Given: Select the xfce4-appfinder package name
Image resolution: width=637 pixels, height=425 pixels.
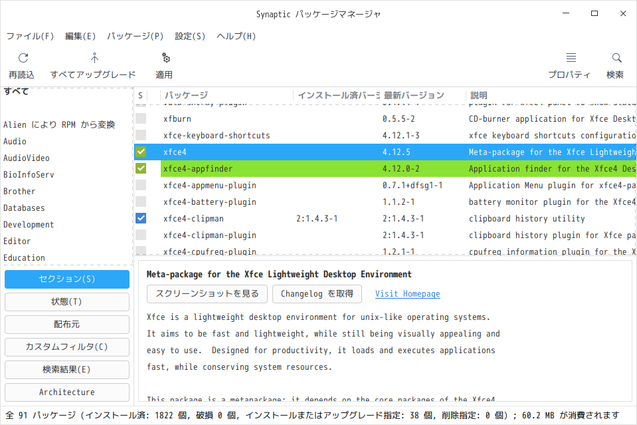Looking at the screenshot, I should pyautogui.click(x=198, y=169).
